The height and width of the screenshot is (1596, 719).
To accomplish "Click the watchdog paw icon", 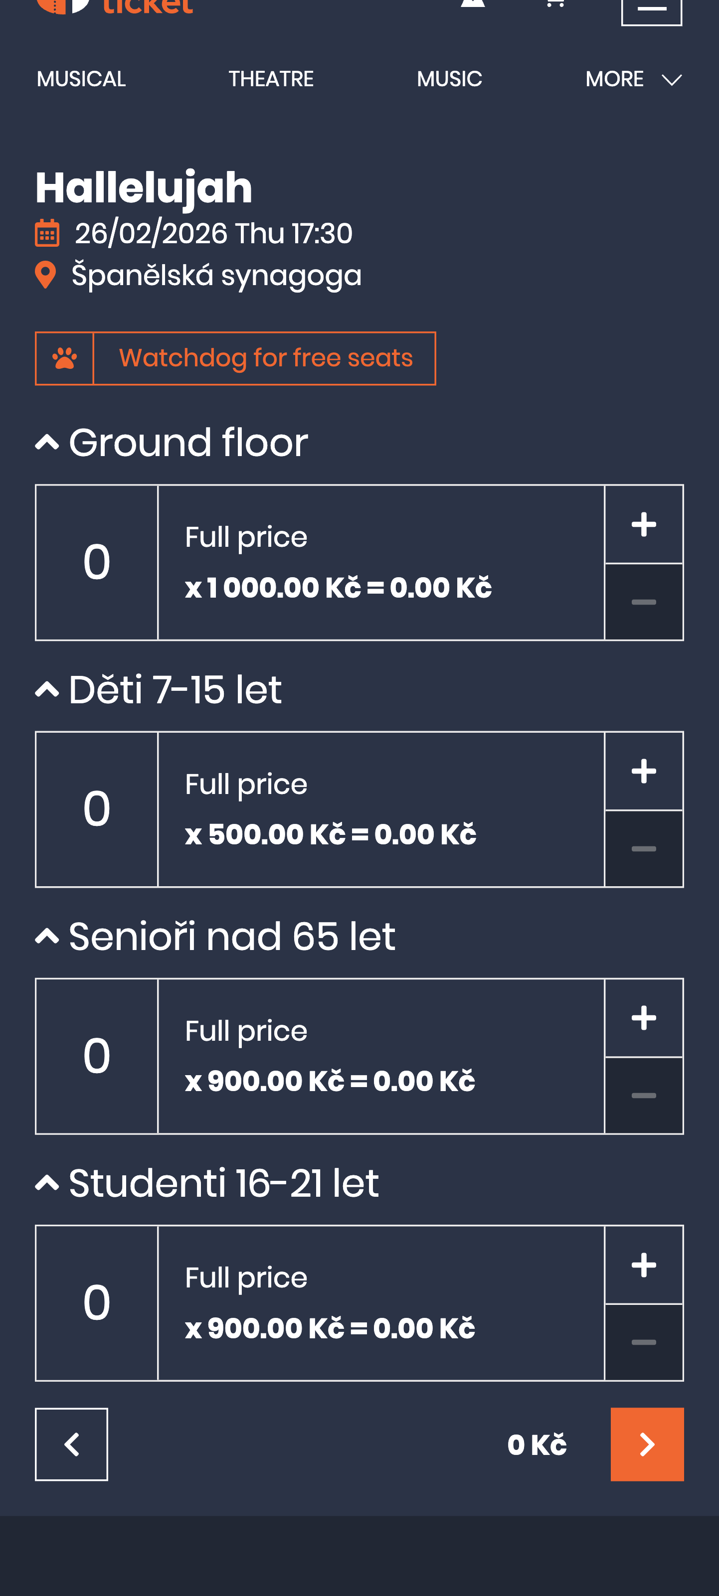I will tap(64, 358).
